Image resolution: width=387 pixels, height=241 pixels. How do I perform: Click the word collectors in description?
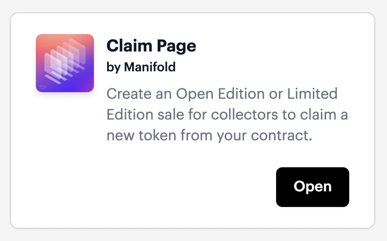(x=244, y=115)
